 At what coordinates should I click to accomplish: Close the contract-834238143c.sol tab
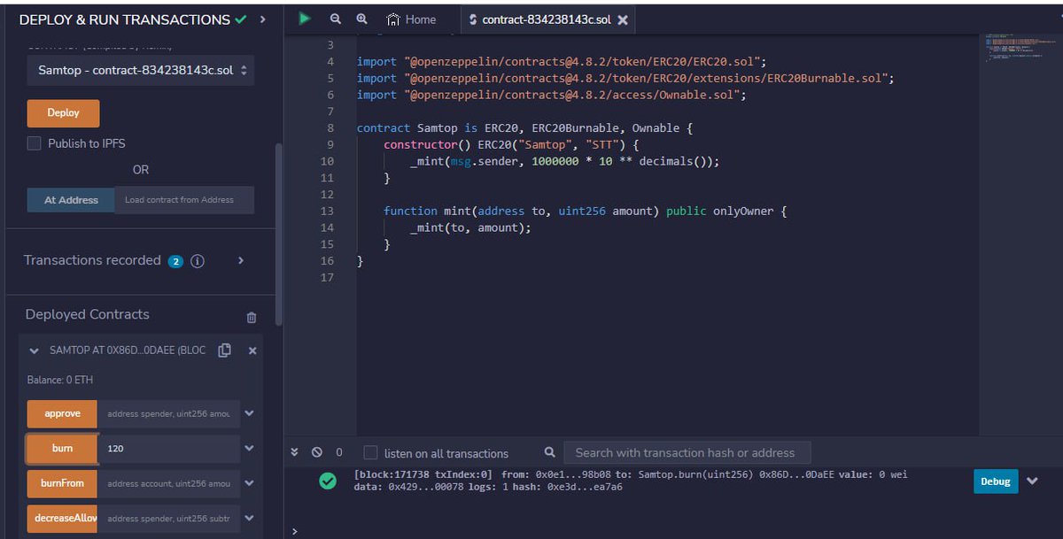pos(623,19)
